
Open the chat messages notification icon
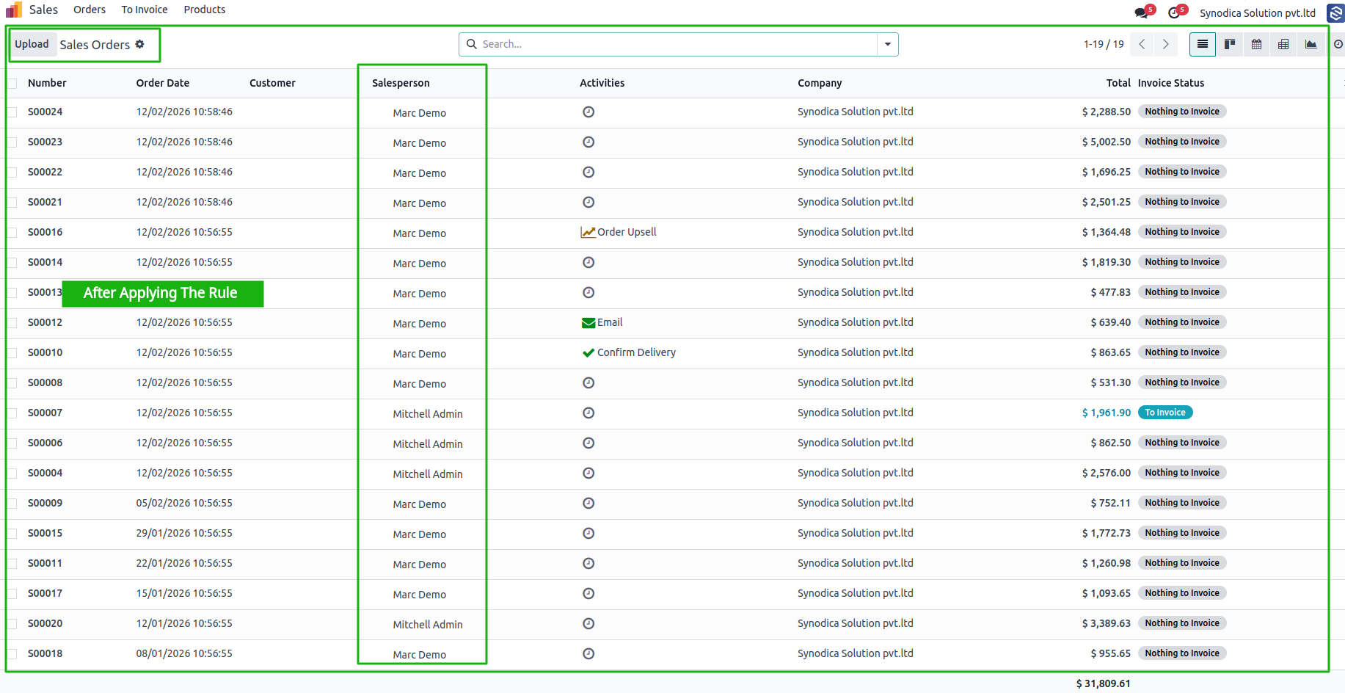pyautogui.click(x=1142, y=12)
